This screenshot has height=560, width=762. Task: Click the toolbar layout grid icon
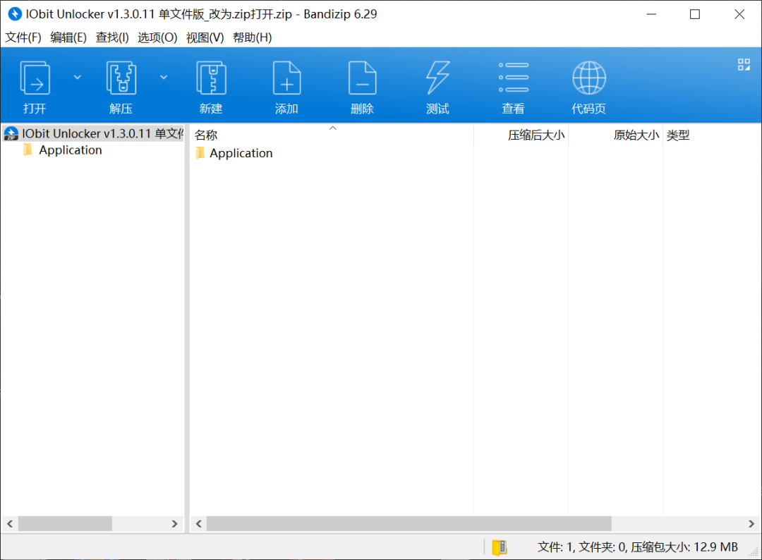[744, 65]
